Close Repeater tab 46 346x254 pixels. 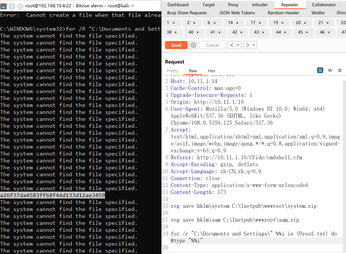[329, 32]
